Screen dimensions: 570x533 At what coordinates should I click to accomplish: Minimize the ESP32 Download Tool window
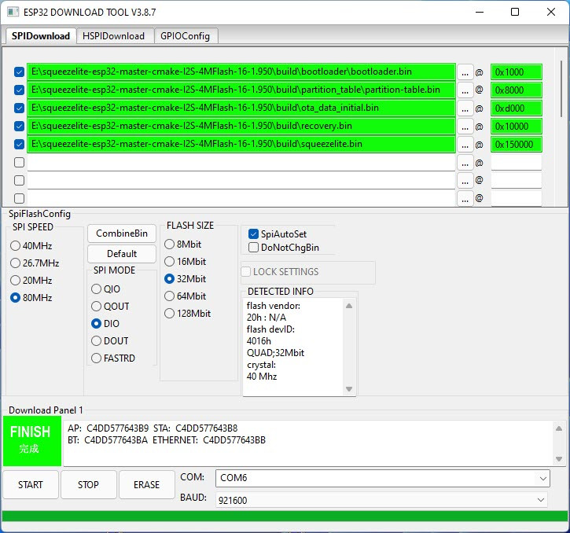480,12
